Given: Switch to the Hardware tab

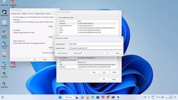Looking at the screenshot, I should coord(24,14).
